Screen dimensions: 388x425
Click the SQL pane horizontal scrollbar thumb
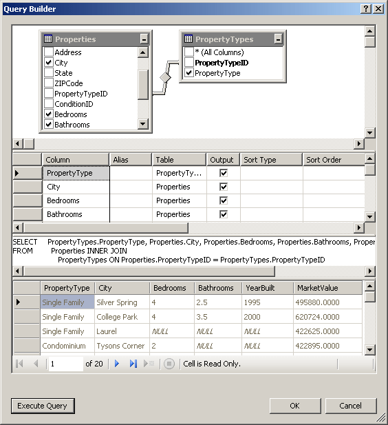[x=149, y=271]
